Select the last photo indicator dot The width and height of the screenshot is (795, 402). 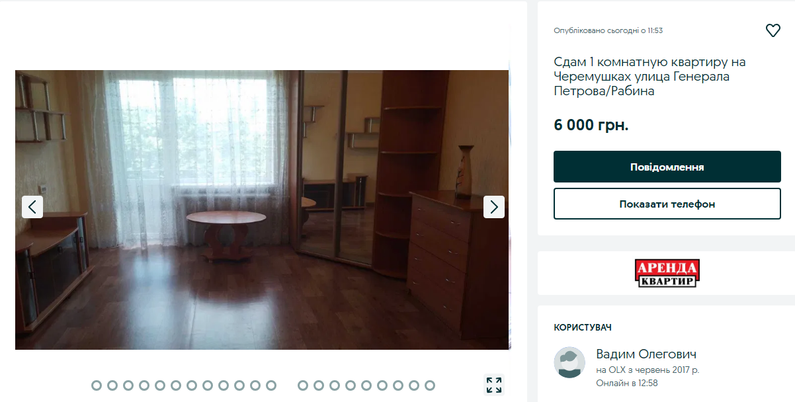coord(430,385)
